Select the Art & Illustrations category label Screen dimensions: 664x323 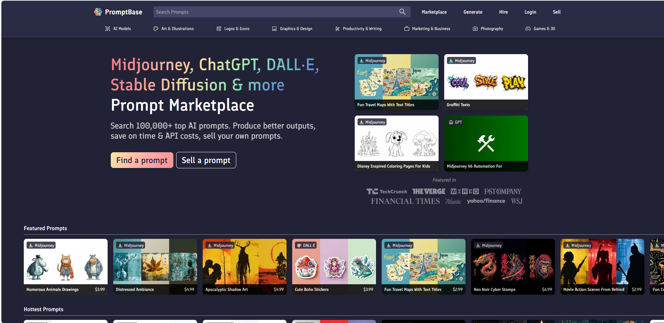[x=178, y=29]
